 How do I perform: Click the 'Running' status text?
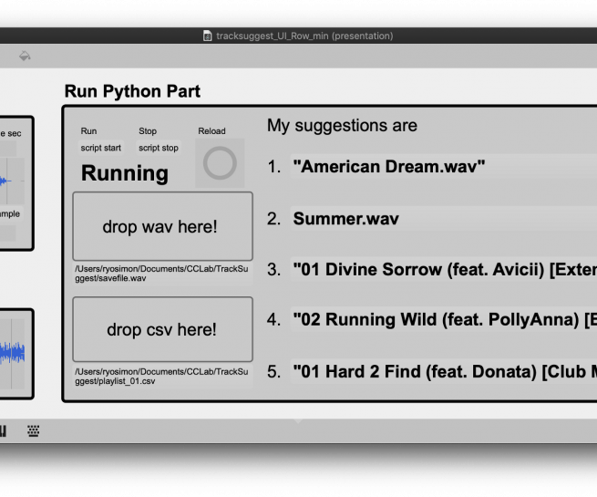pos(125,173)
